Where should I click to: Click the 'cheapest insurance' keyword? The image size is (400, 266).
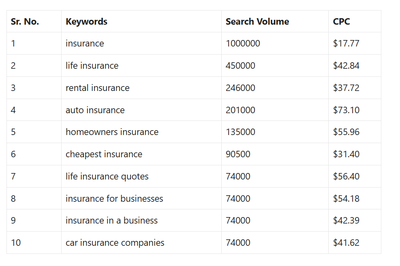pos(104,154)
